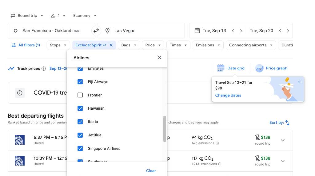Click the Sep 13–20 track prices link
Viewport: 315px width, 176px height.
click(58, 68)
